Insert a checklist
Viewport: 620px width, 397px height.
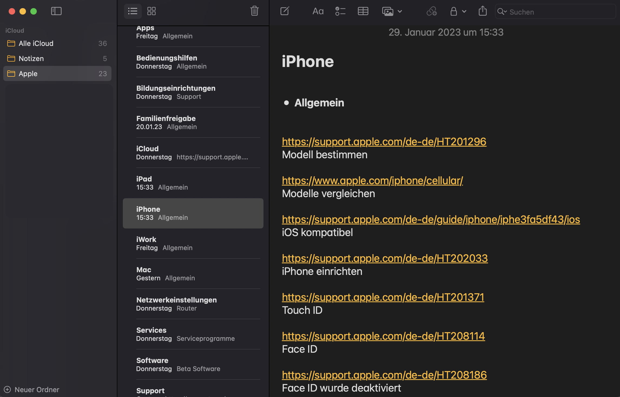[x=340, y=11]
